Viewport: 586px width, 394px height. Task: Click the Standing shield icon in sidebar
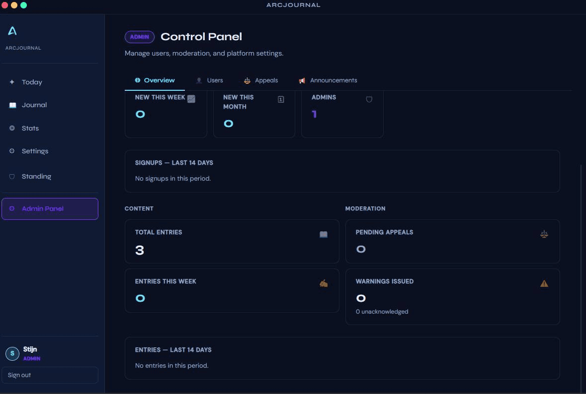tap(12, 177)
